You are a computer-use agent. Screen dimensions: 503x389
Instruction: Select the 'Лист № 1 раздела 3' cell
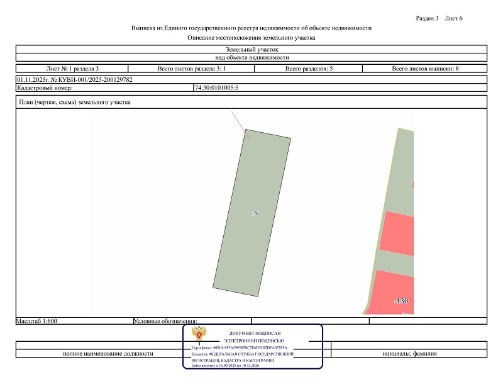[x=72, y=68]
